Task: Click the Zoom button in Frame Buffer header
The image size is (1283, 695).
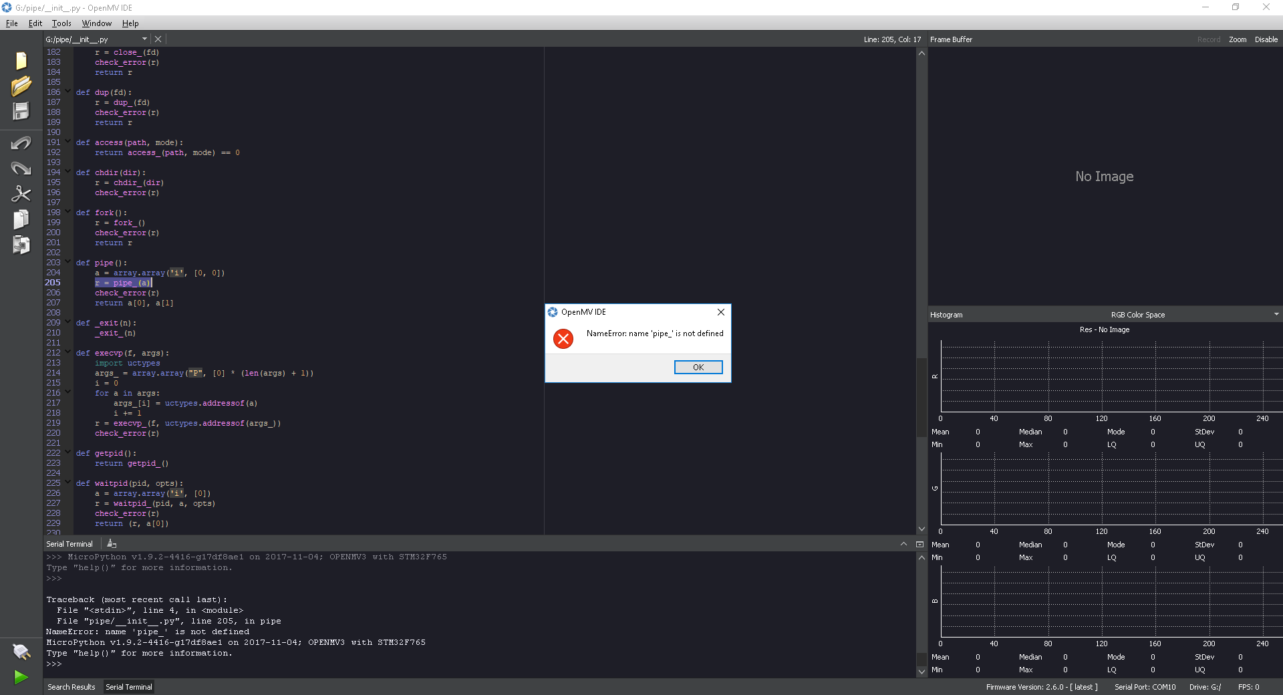Action: [x=1238, y=39]
